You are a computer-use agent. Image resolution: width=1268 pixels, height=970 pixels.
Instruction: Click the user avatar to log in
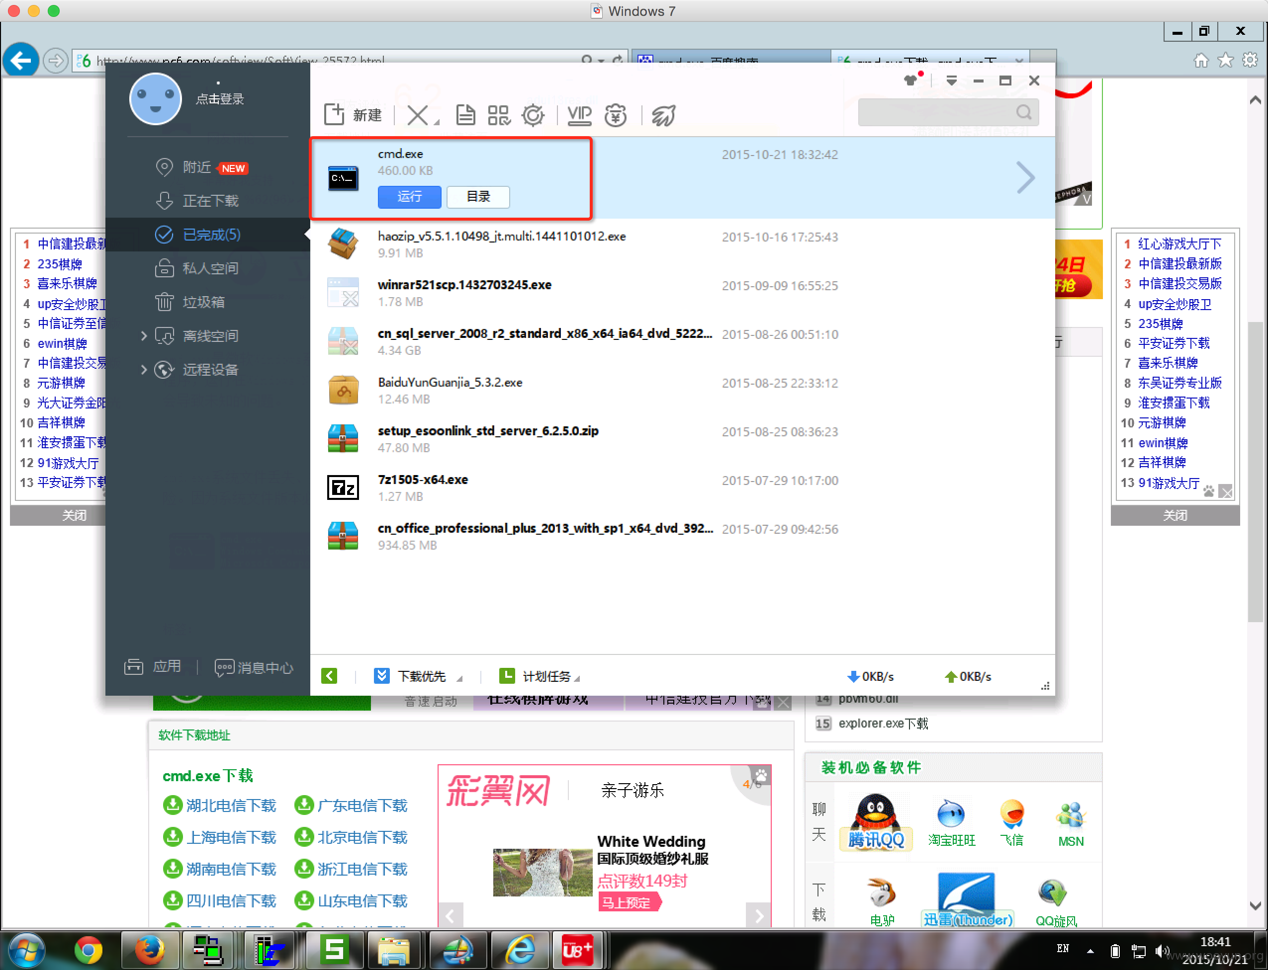(x=156, y=99)
